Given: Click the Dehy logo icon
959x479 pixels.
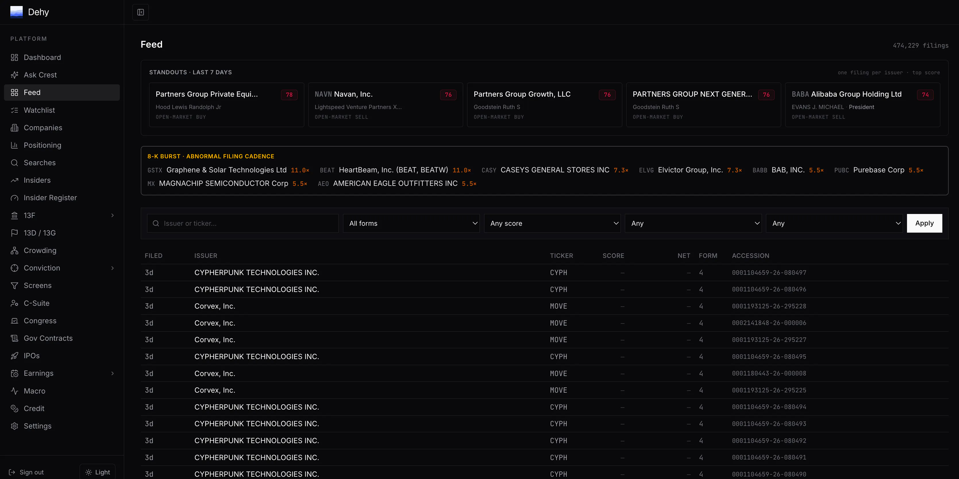Looking at the screenshot, I should point(16,12).
